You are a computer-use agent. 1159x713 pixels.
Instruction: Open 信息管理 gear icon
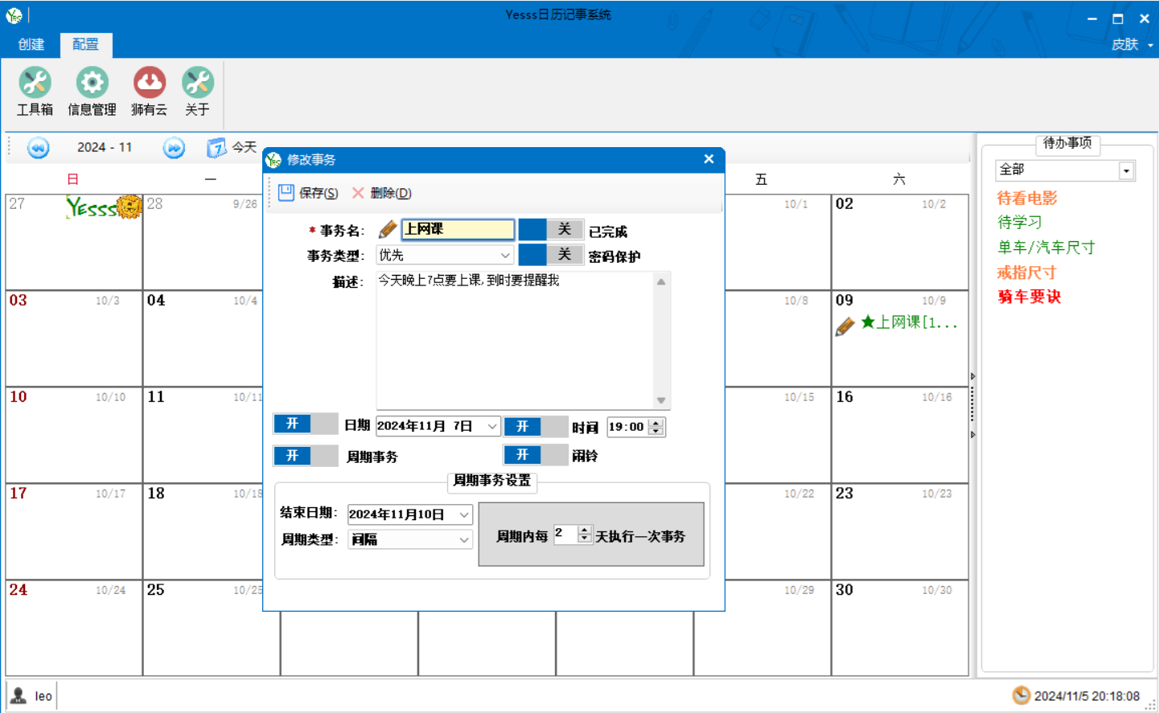click(x=92, y=83)
